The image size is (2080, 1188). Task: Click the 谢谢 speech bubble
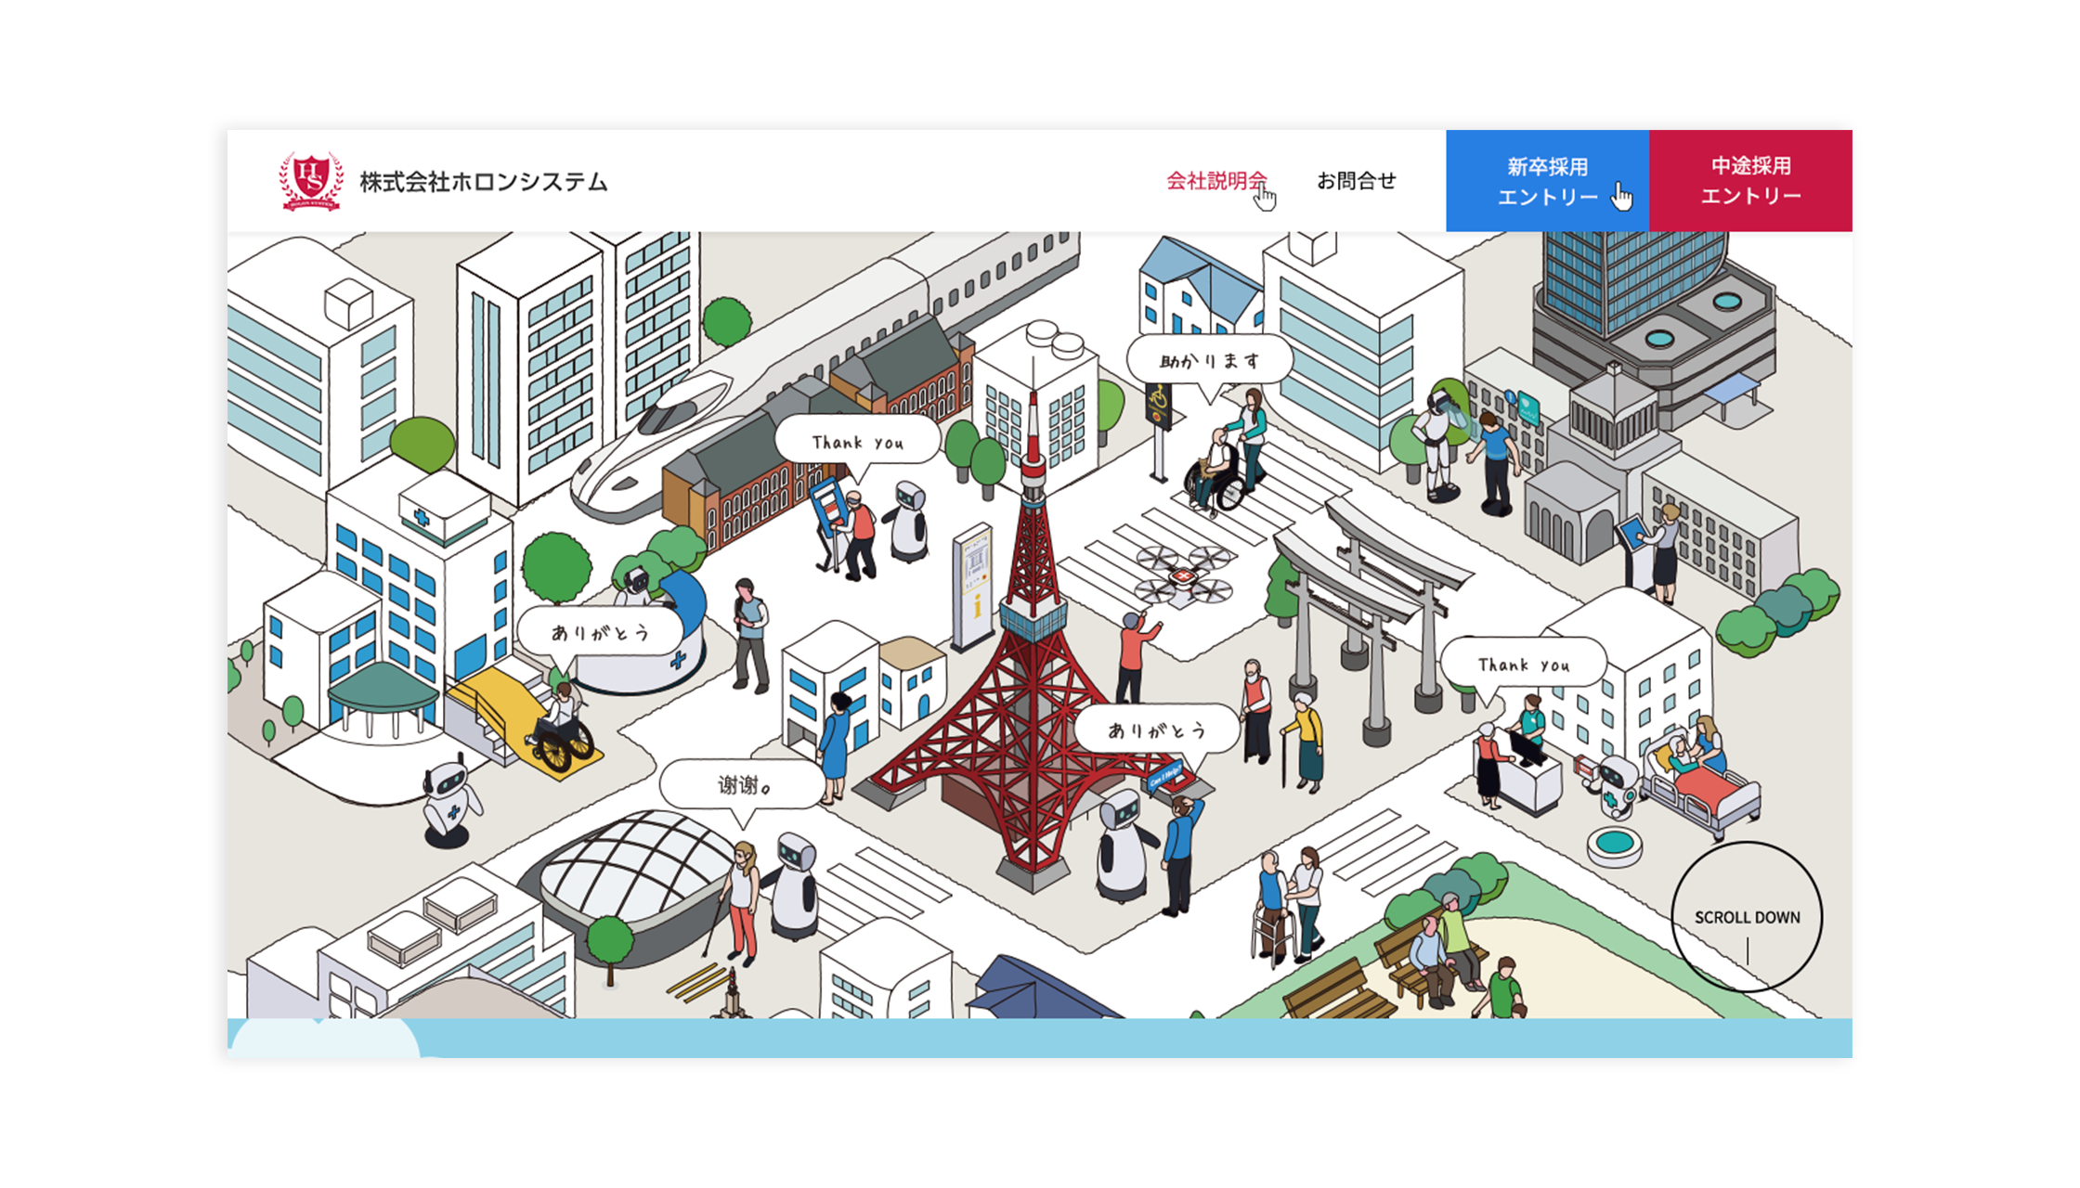(x=743, y=785)
